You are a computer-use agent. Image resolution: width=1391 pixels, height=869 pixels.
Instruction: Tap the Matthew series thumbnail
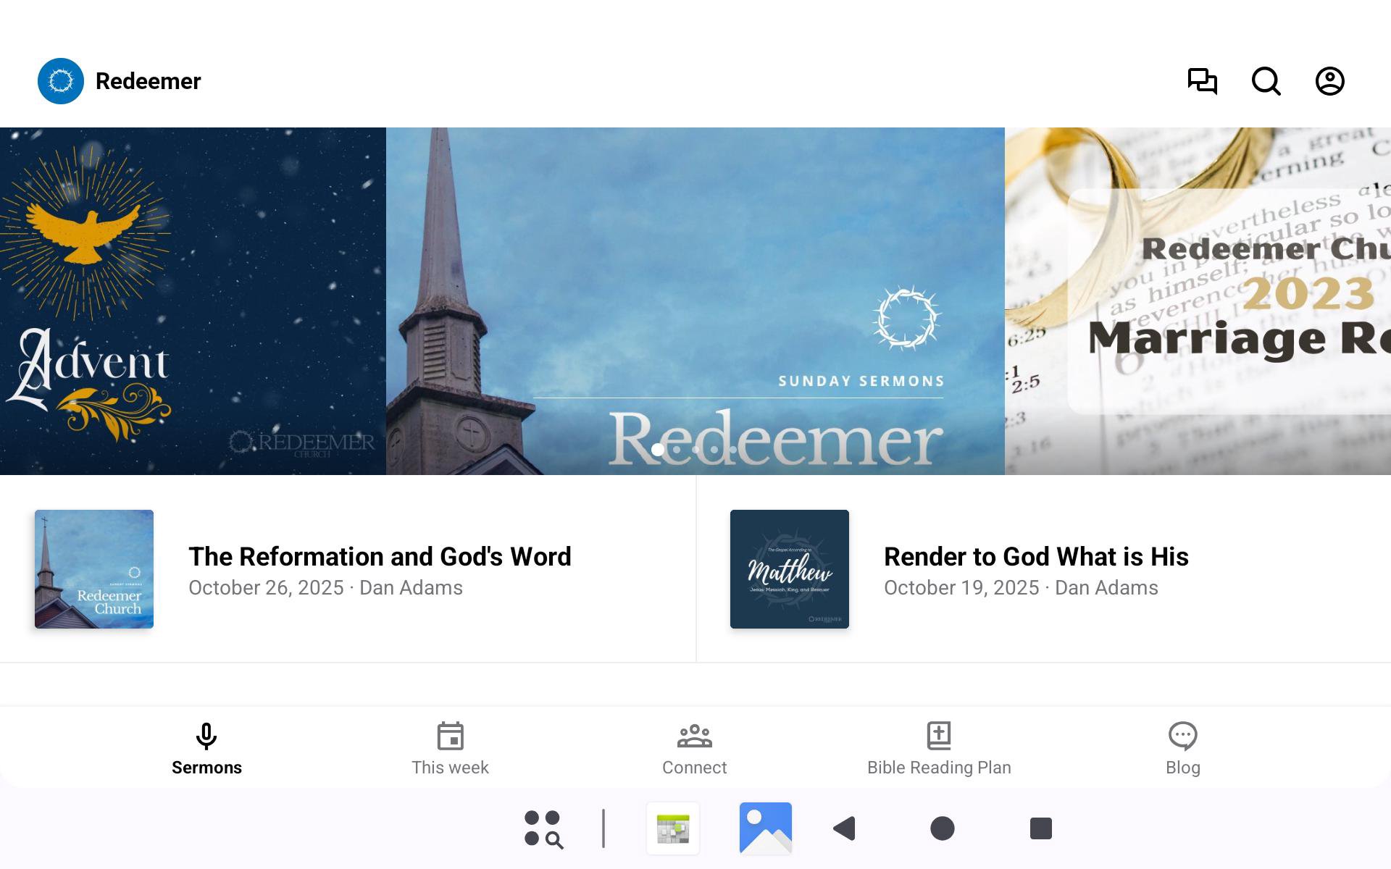(789, 569)
